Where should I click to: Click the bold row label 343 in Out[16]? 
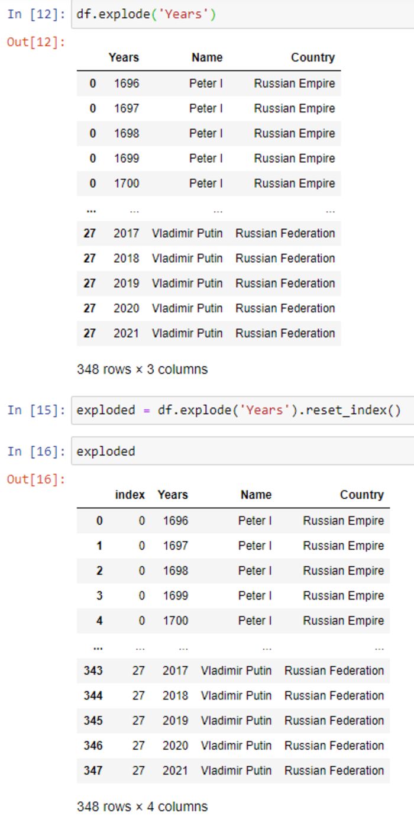(93, 670)
